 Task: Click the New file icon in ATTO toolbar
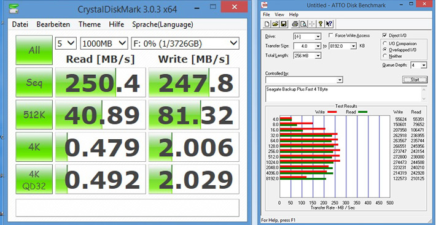pyautogui.click(x=267, y=24)
